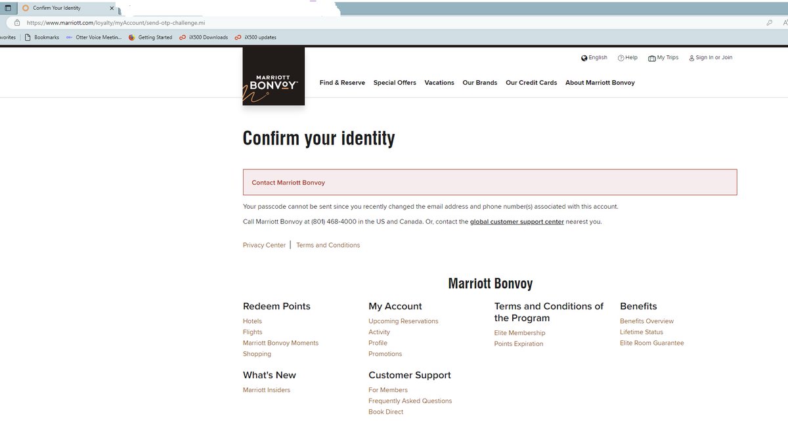Open Benefits Overview link

tap(647, 321)
